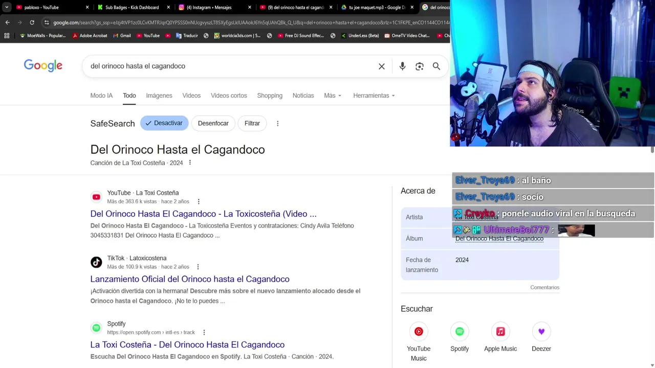This screenshot has width=655, height=368.
Task: Reload the page with the refresh icon
Action: 32,22
